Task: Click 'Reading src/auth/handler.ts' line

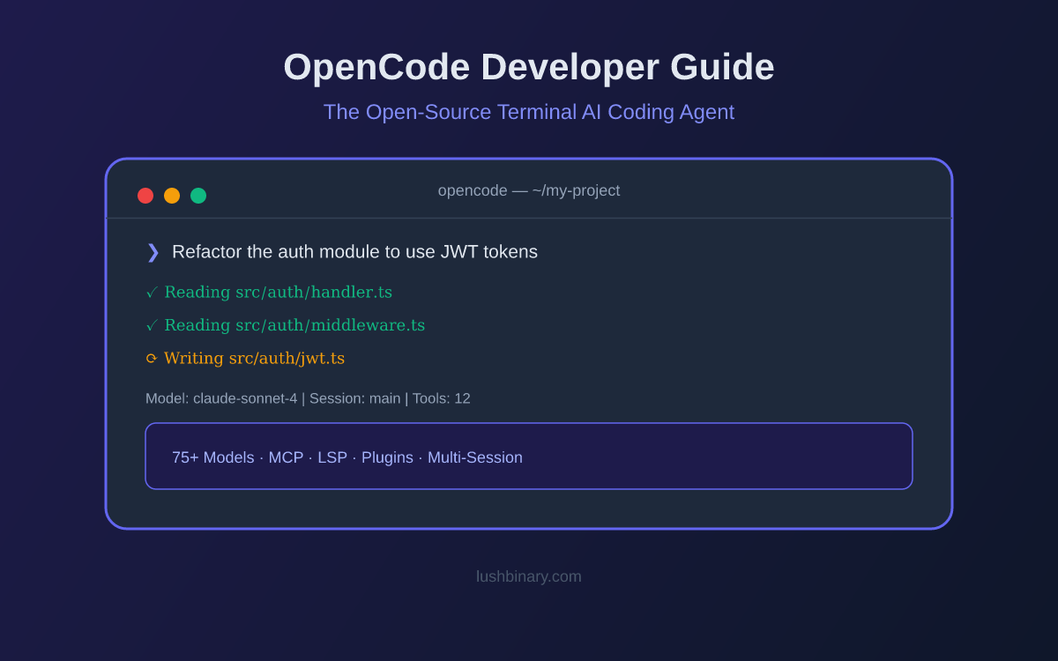Action: [x=279, y=293]
